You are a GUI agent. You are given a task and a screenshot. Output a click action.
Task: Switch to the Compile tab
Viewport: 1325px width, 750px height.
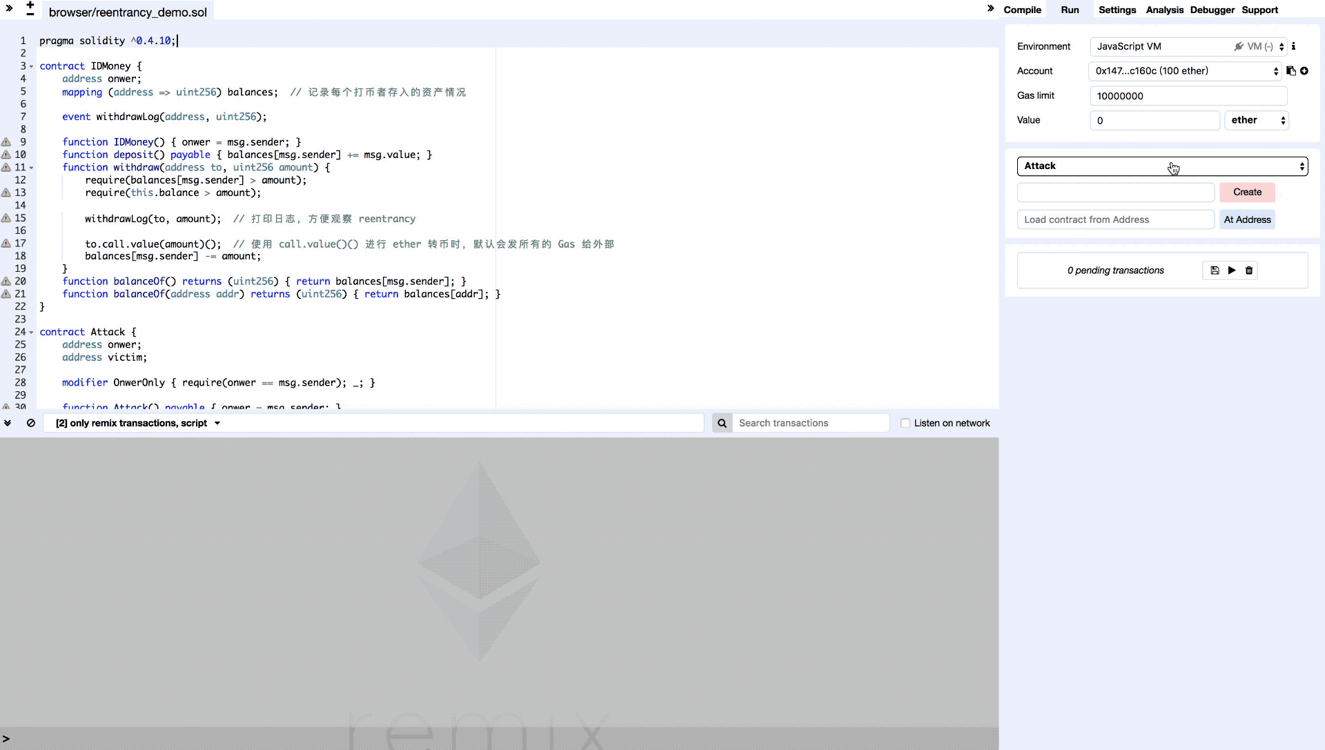(x=1022, y=10)
